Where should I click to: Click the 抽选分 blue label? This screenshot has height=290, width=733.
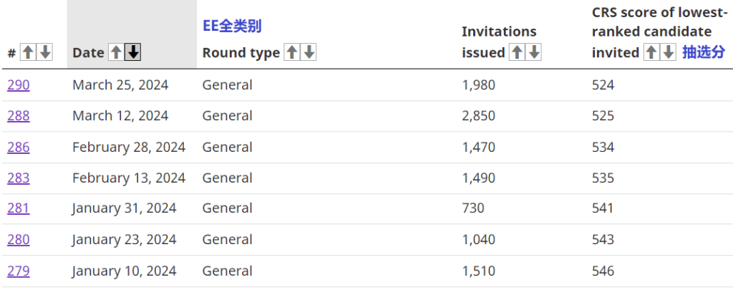[x=704, y=52]
